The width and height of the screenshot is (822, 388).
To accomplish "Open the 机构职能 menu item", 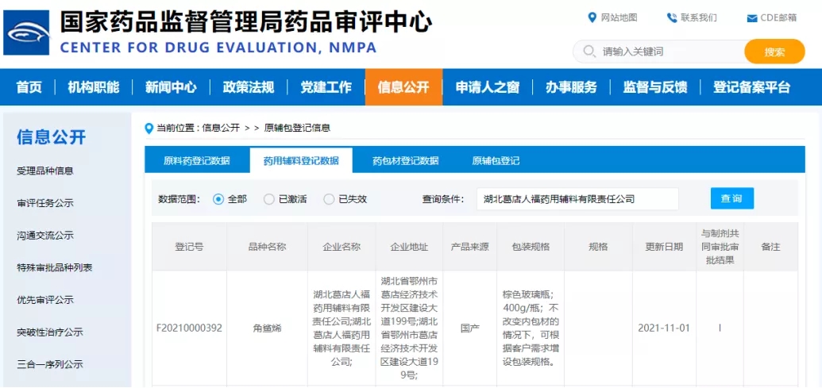I will 93,87.
